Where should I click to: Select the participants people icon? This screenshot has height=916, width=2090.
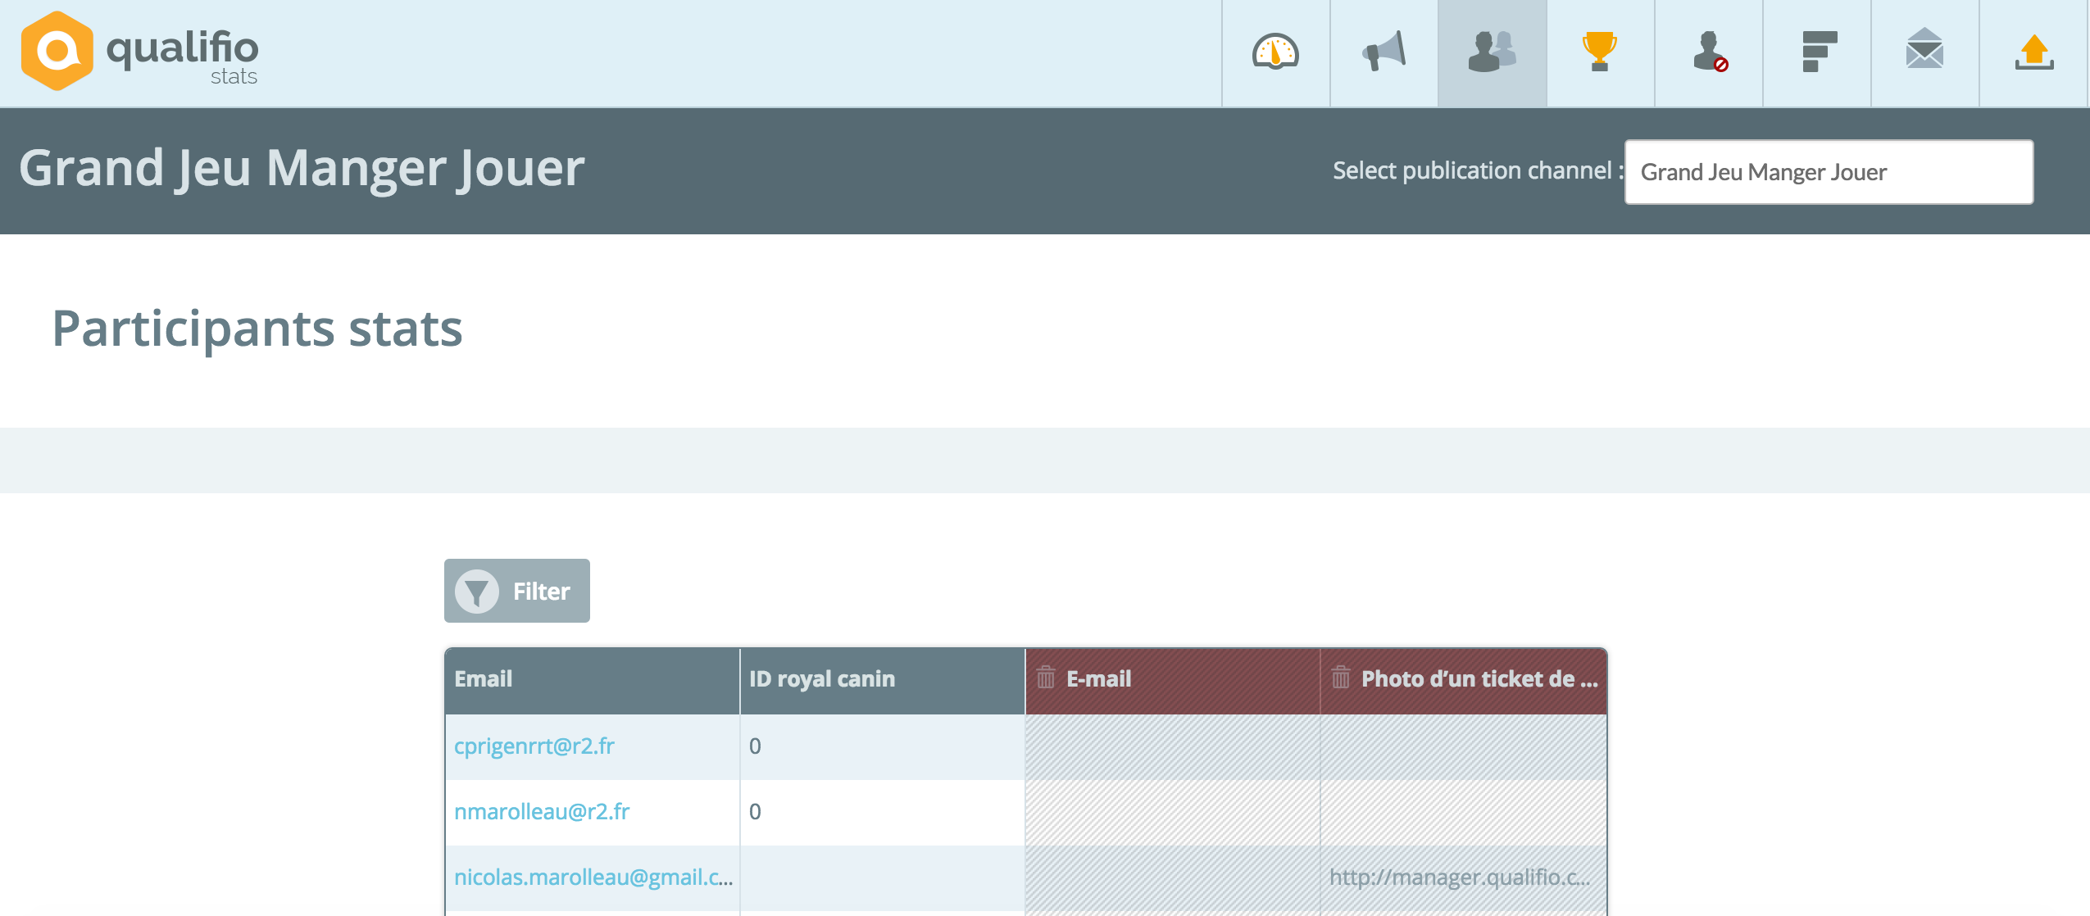[x=1492, y=52]
